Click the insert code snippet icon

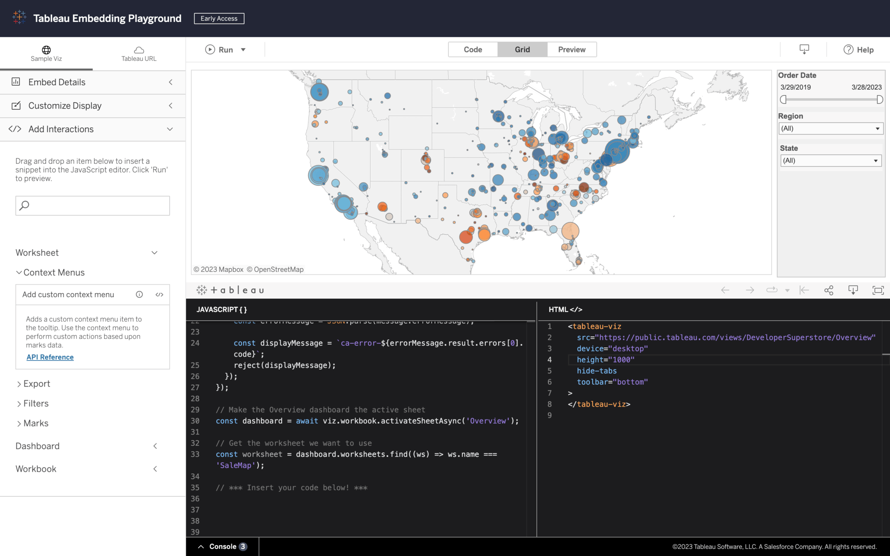pos(159,294)
